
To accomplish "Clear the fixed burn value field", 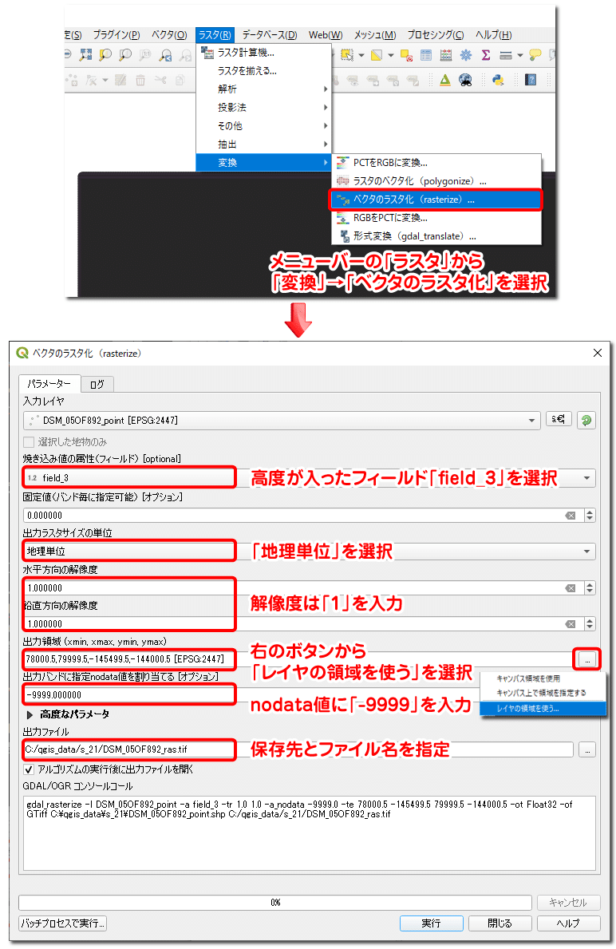I will click(570, 516).
